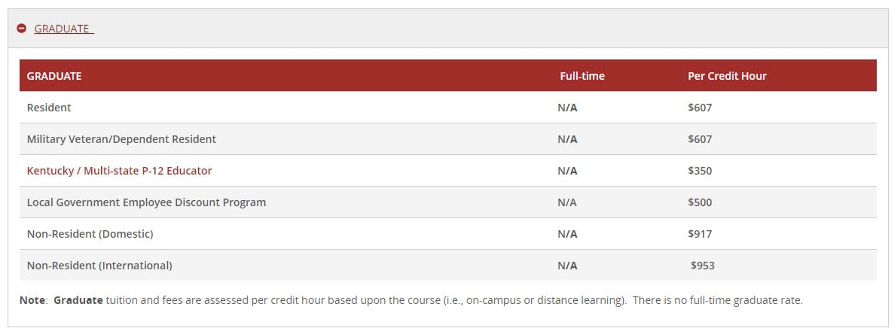Click the Full-time column header

581,76
